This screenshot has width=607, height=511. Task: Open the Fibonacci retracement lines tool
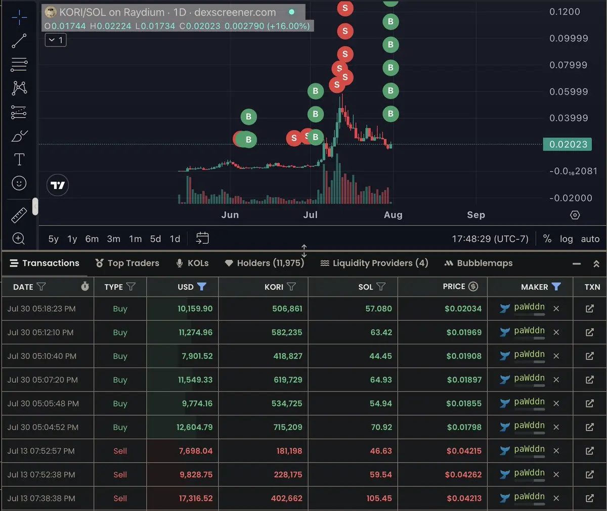[x=19, y=64]
